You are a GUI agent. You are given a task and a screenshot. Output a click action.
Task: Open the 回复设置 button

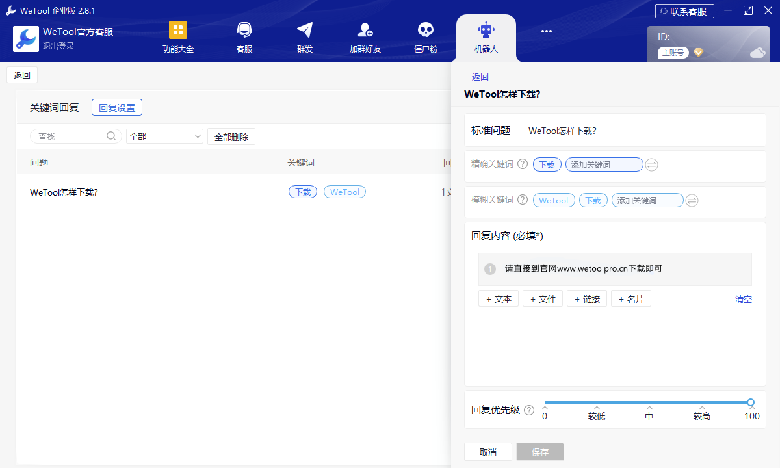click(117, 108)
